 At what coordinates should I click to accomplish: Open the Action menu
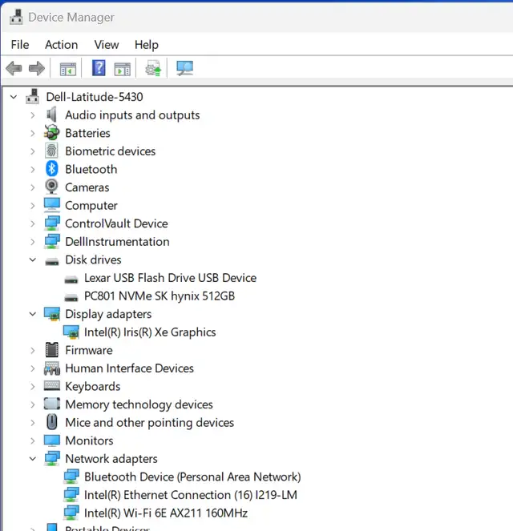coord(62,45)
